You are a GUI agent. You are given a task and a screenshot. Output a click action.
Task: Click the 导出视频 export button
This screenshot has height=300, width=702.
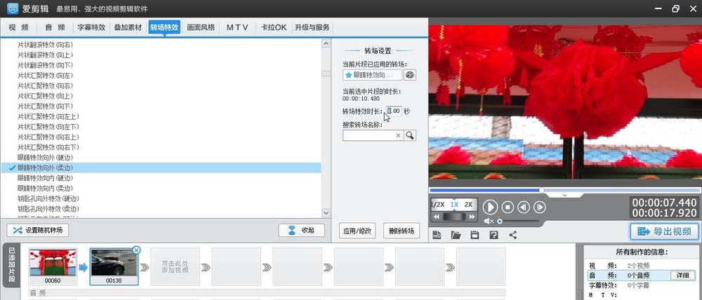[x=664, y=231]
